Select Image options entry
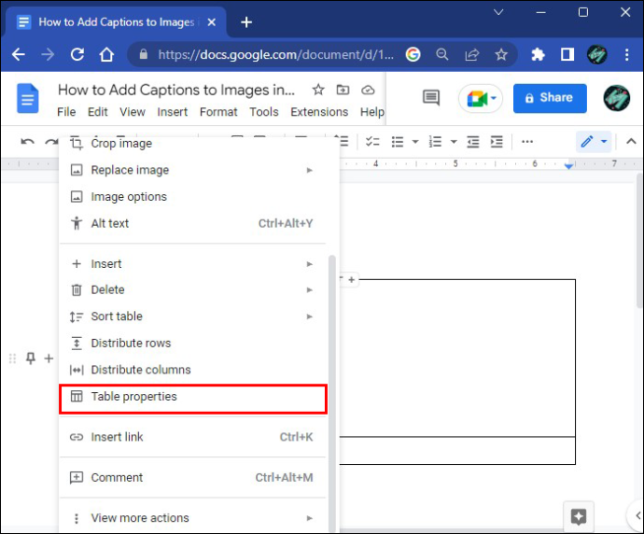This screenshot has height=534, width=644. (x=192, y=197)
